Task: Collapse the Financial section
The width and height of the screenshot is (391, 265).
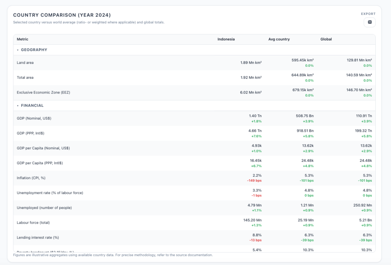Action: (x=18, y=105)
